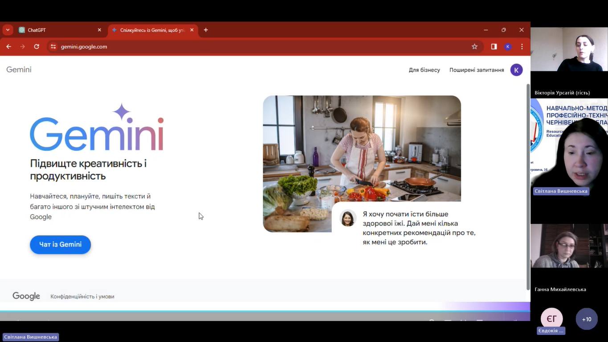Reload the Gemini page
The height and width of the screenshot is (342, 608).
coord(37,46)
